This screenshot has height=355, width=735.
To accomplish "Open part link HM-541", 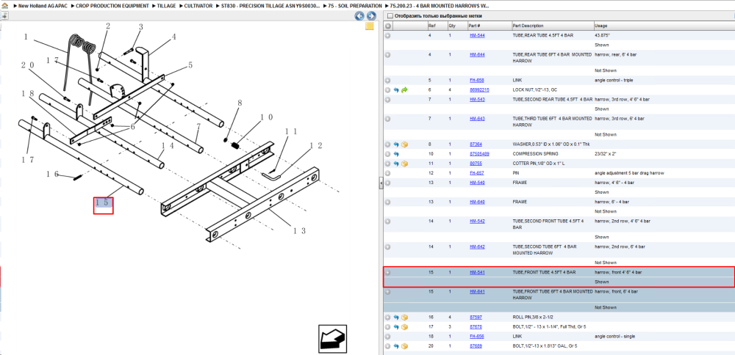I will [477, 272].
